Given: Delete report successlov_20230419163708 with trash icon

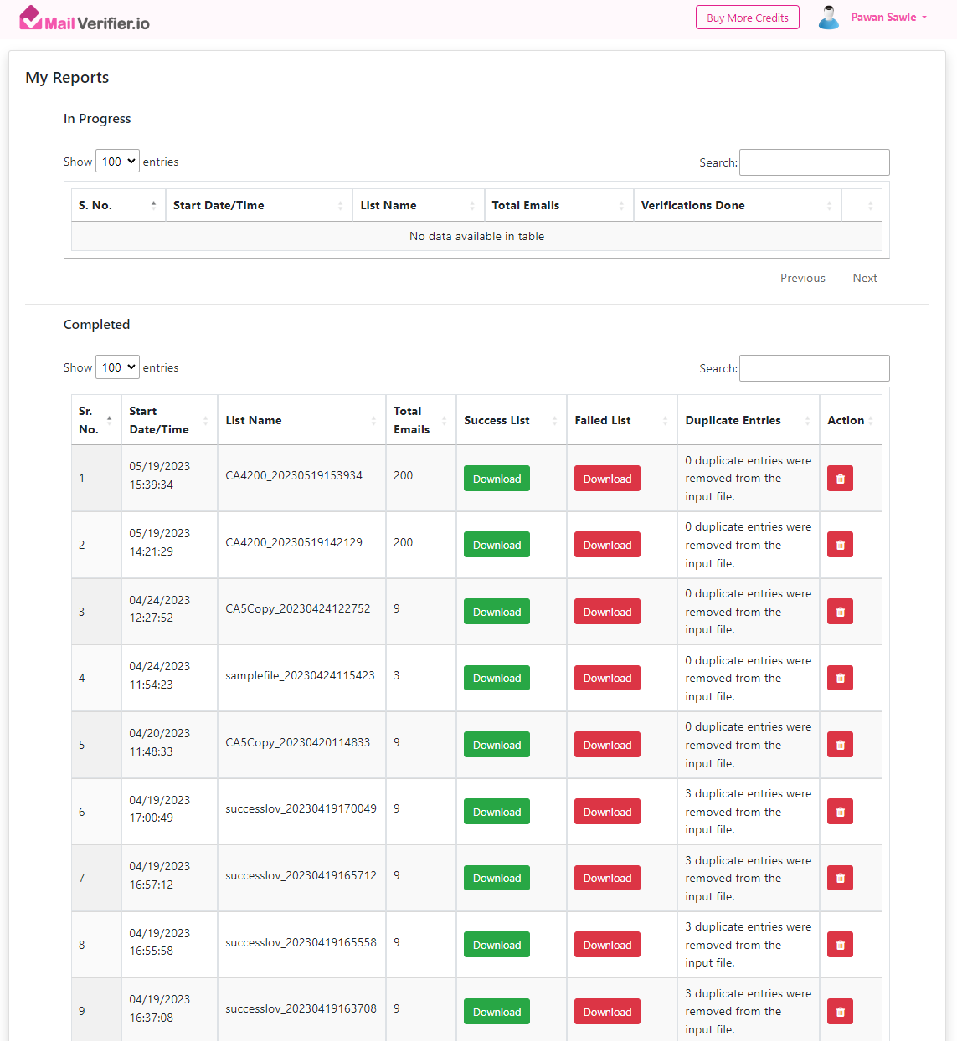Looking at the screenshot, I should [x=840, y=1012].
